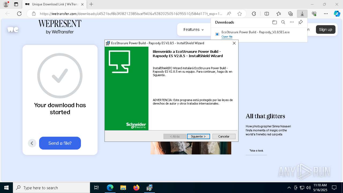Click the WePresent by WeTransfer logo

(60, 27)
